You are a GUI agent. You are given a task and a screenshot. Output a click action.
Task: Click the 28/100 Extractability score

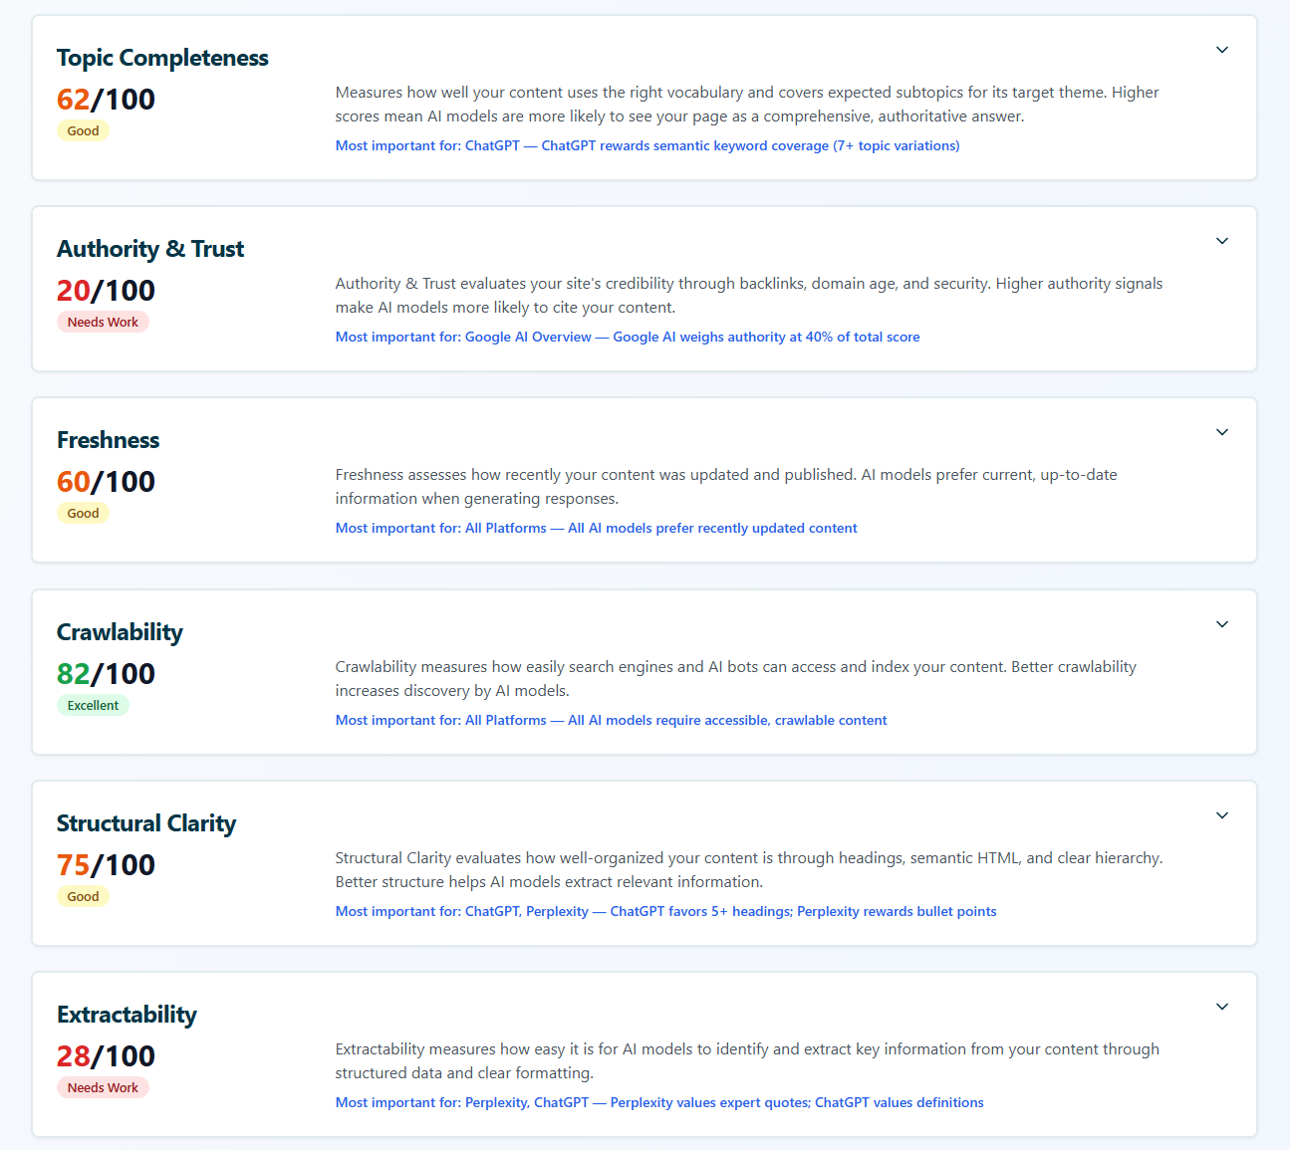pos(105,1055)
